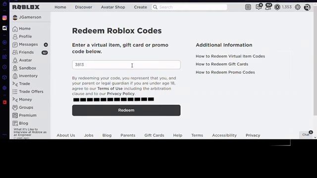Open the Create menu item

(x=140, y=7)
